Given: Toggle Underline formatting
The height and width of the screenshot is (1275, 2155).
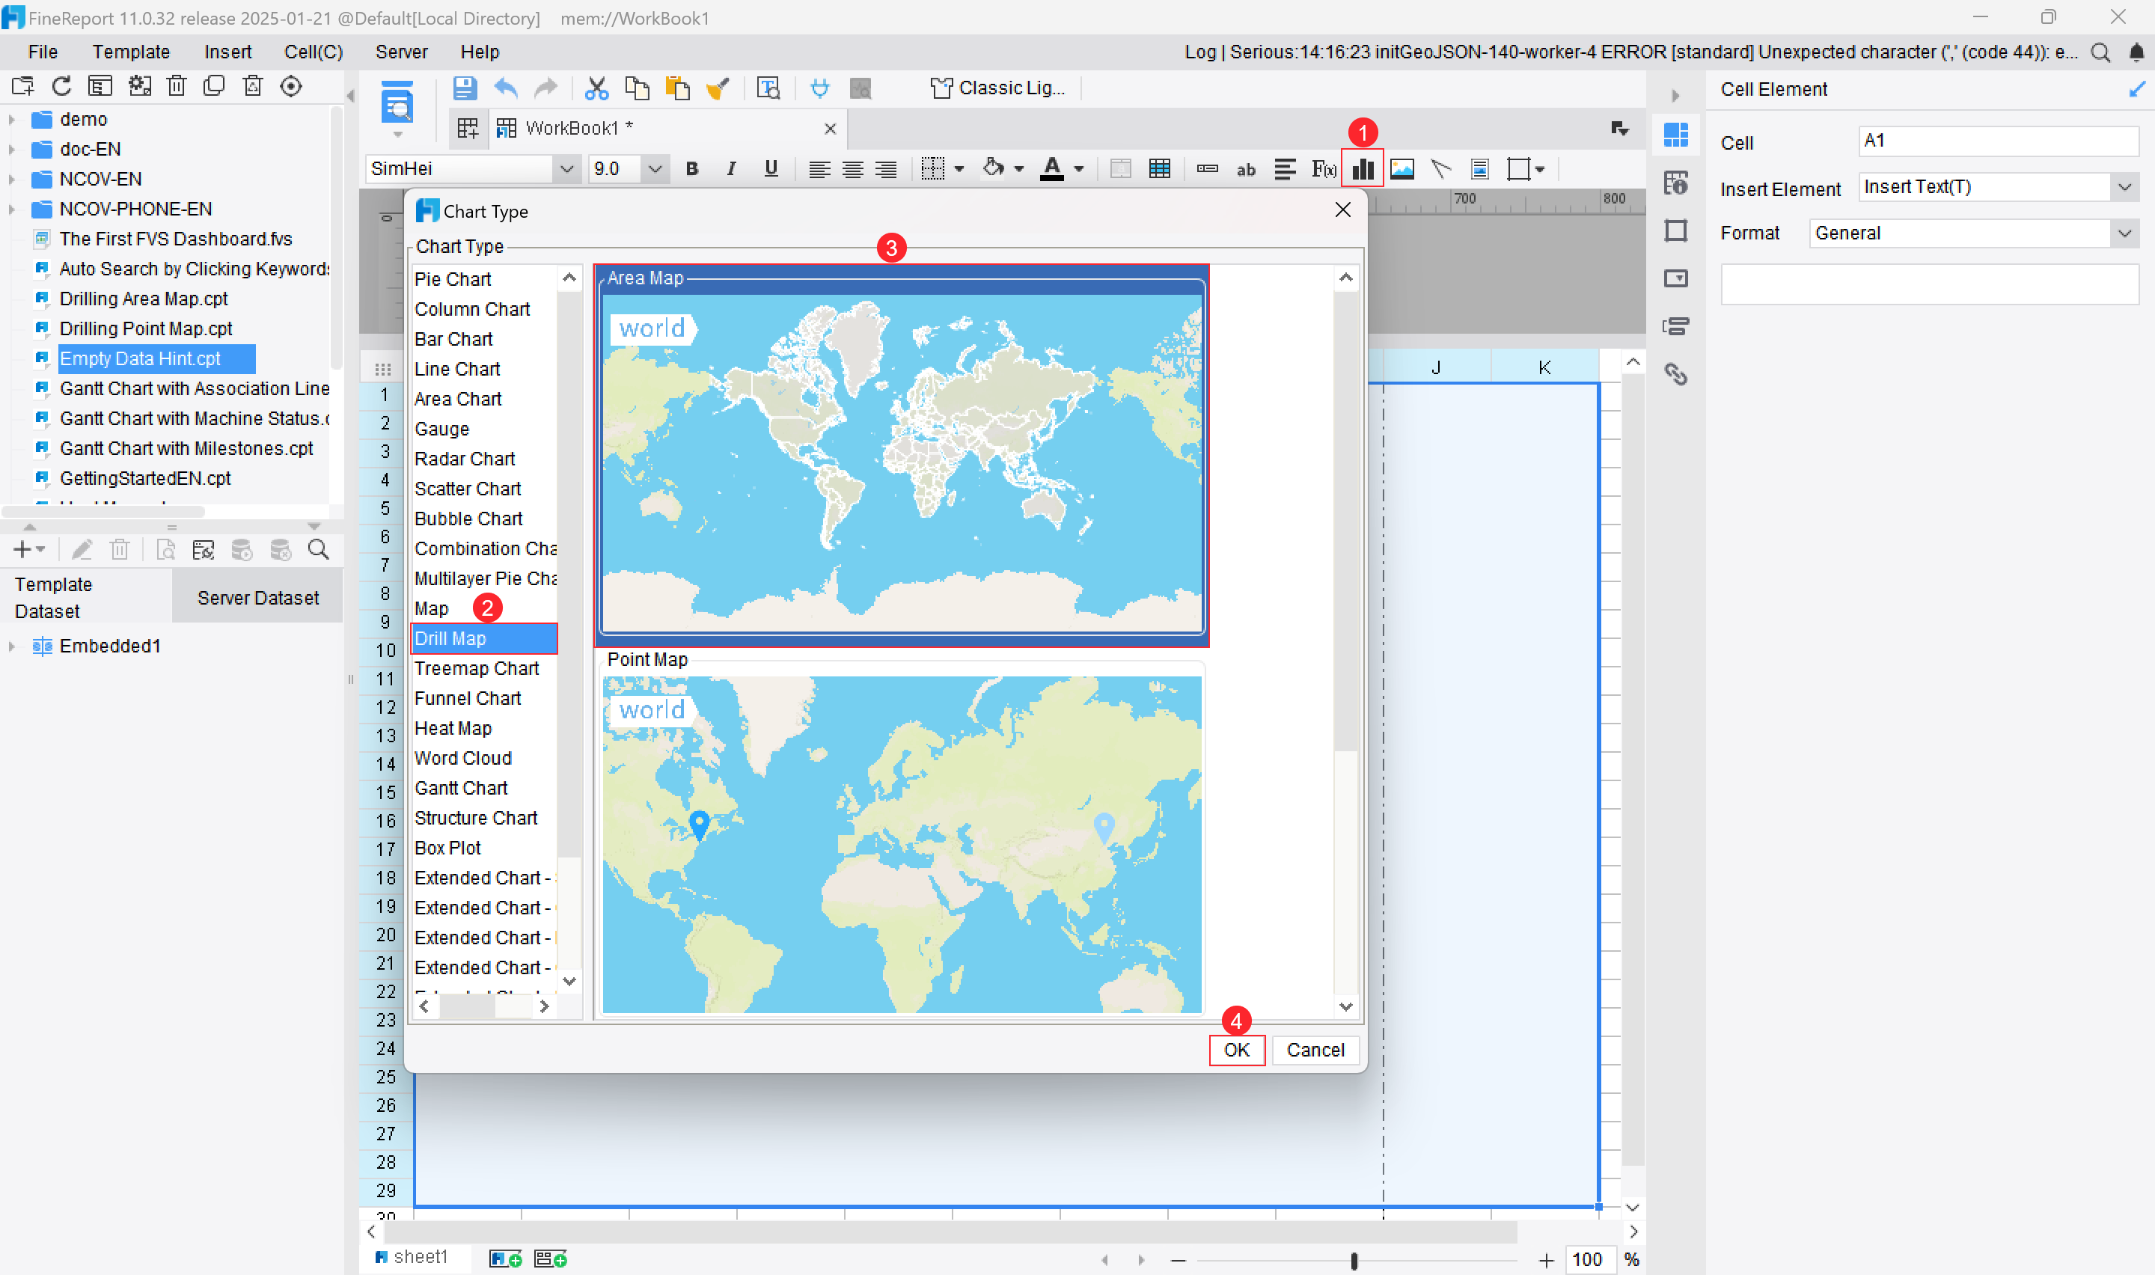Looking at the screenshot, I should click(771, 169).
